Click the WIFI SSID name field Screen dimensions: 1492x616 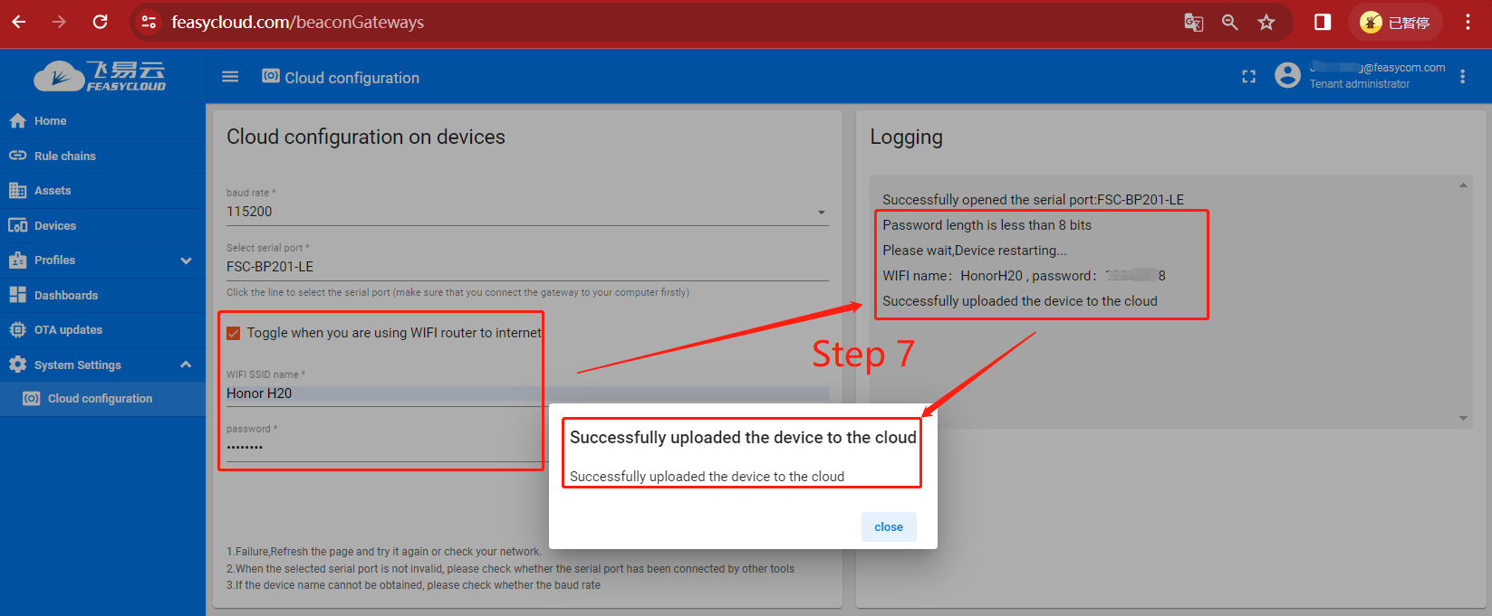(x=525, y=393)
